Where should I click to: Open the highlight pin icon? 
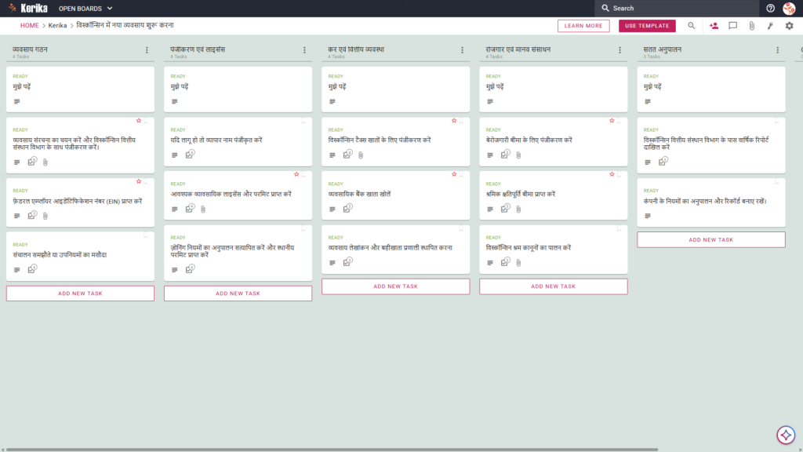point(770,26)
